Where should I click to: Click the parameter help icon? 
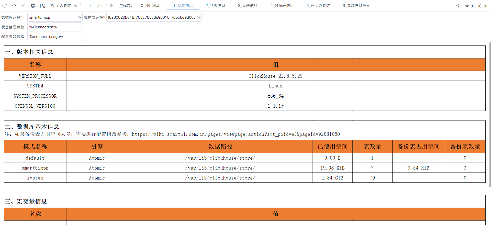[x=43, y=6]
